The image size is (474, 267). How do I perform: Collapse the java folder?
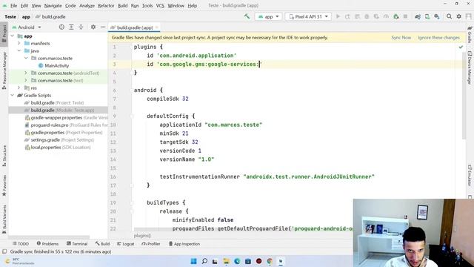(19, 51)
